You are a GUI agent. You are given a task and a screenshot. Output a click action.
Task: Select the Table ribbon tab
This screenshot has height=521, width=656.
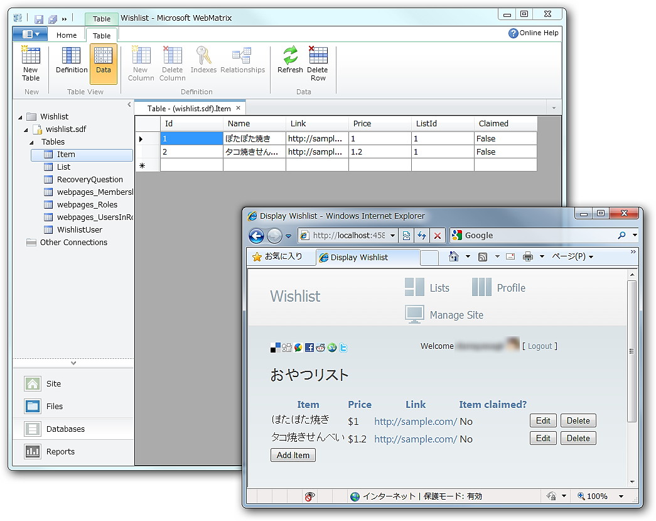coord(102,36)
